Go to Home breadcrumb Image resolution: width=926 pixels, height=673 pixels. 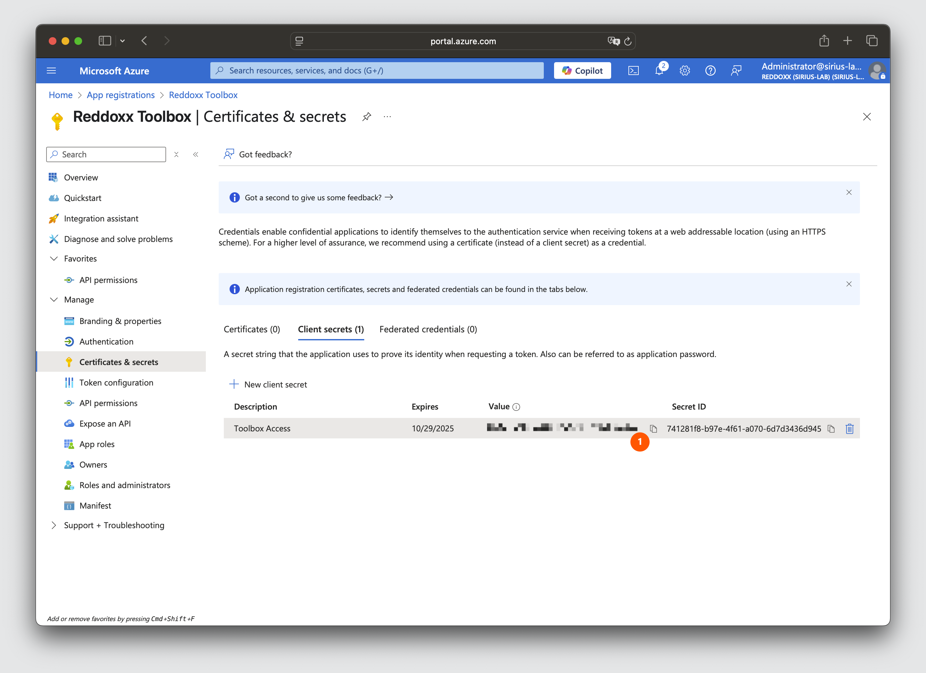point(60,95)
